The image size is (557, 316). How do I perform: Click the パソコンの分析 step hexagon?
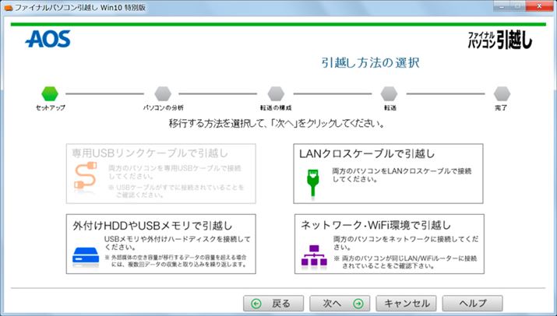tap(163, 94)
